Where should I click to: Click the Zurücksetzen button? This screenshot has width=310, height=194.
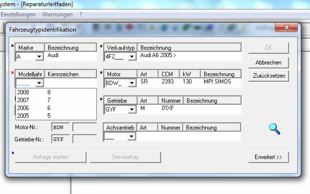(x=269, y=76)
